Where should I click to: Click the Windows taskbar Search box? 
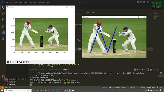(x=18, y=90)
